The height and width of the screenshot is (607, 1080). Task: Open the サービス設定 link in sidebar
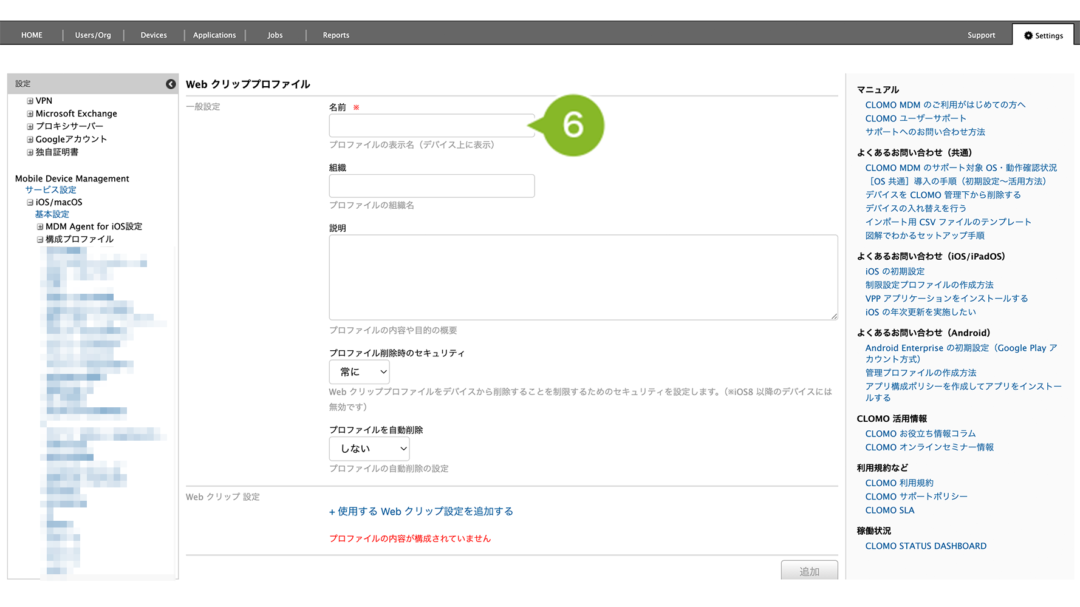click(50, 190)
